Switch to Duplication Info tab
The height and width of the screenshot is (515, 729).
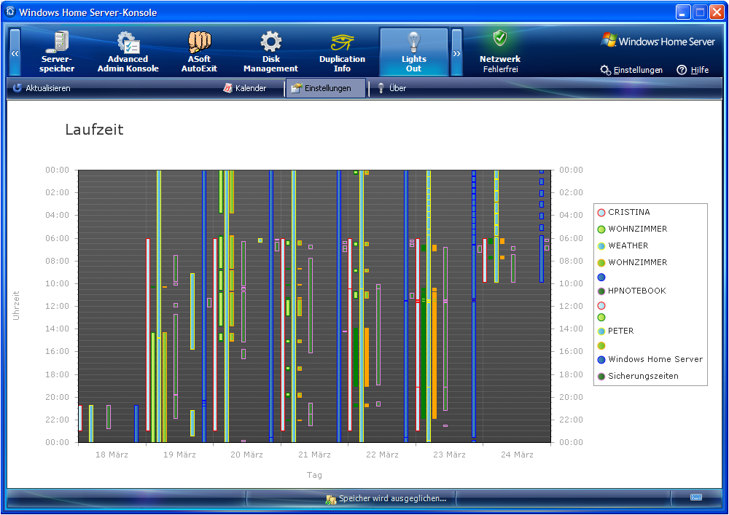(x=342, y=52)
